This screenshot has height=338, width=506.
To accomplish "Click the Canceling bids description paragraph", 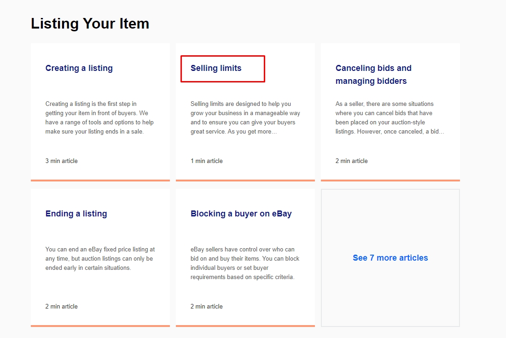I will pyautogui.click(x=390, y=117).
